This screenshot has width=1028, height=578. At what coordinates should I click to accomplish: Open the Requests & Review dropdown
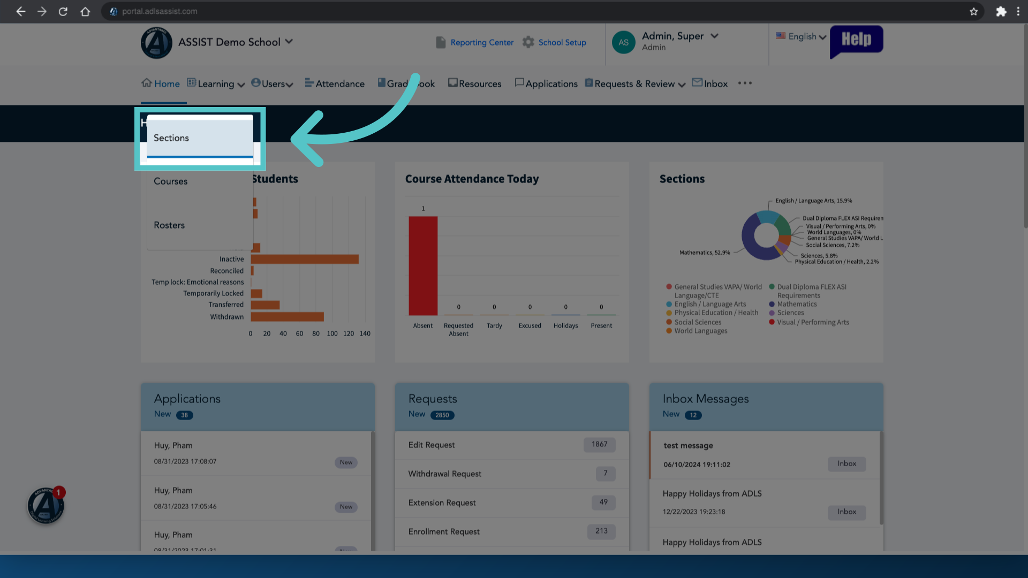[x=635, y=83]
